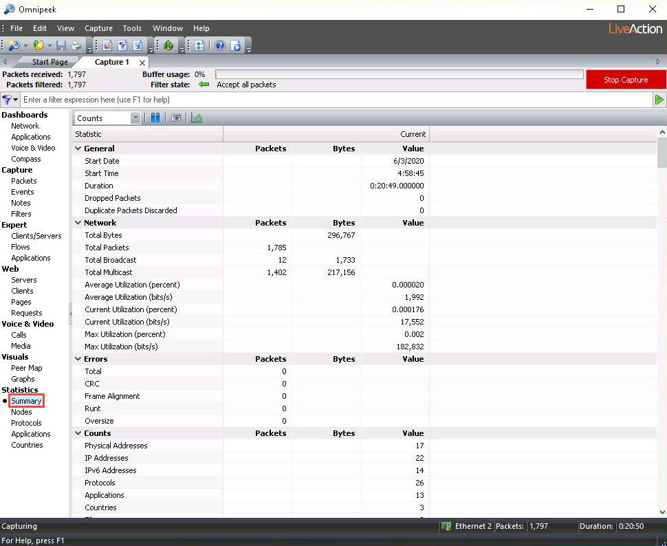This screenshot has width=667, height=546.
Task: Open the Network dashboard in sidebar
Action: coord(25,126)
